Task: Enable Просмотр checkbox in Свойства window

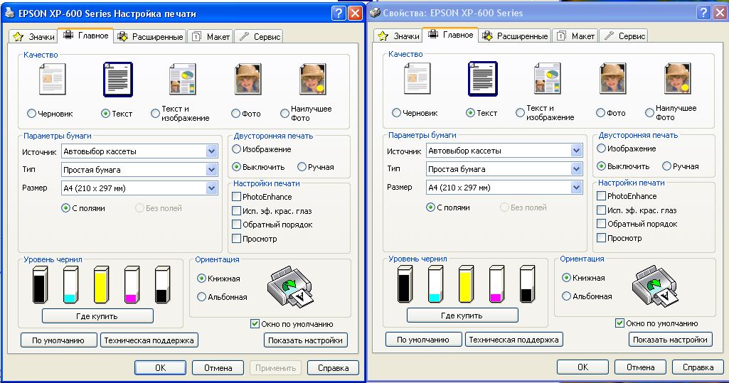Action: 601,238
